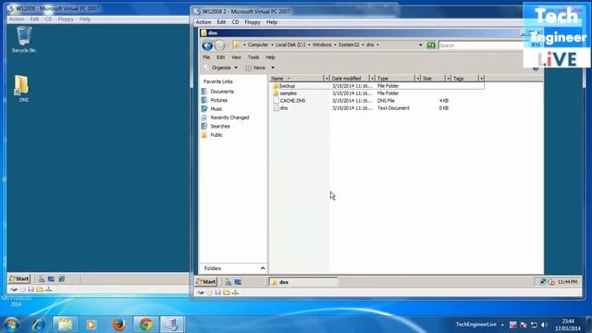Open the Public favorite link
Viewport: 592px width, 333px height.
tap(216, 135)
